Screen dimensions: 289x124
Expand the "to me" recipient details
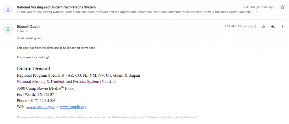click(x=27, y=31)
